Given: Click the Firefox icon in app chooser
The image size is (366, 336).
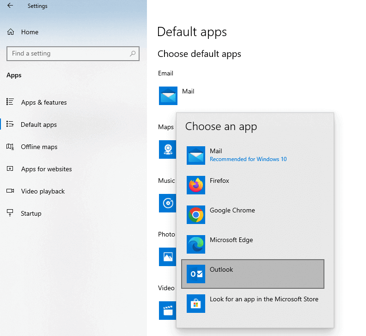Looking at the screenshot, I should [196, 185].
